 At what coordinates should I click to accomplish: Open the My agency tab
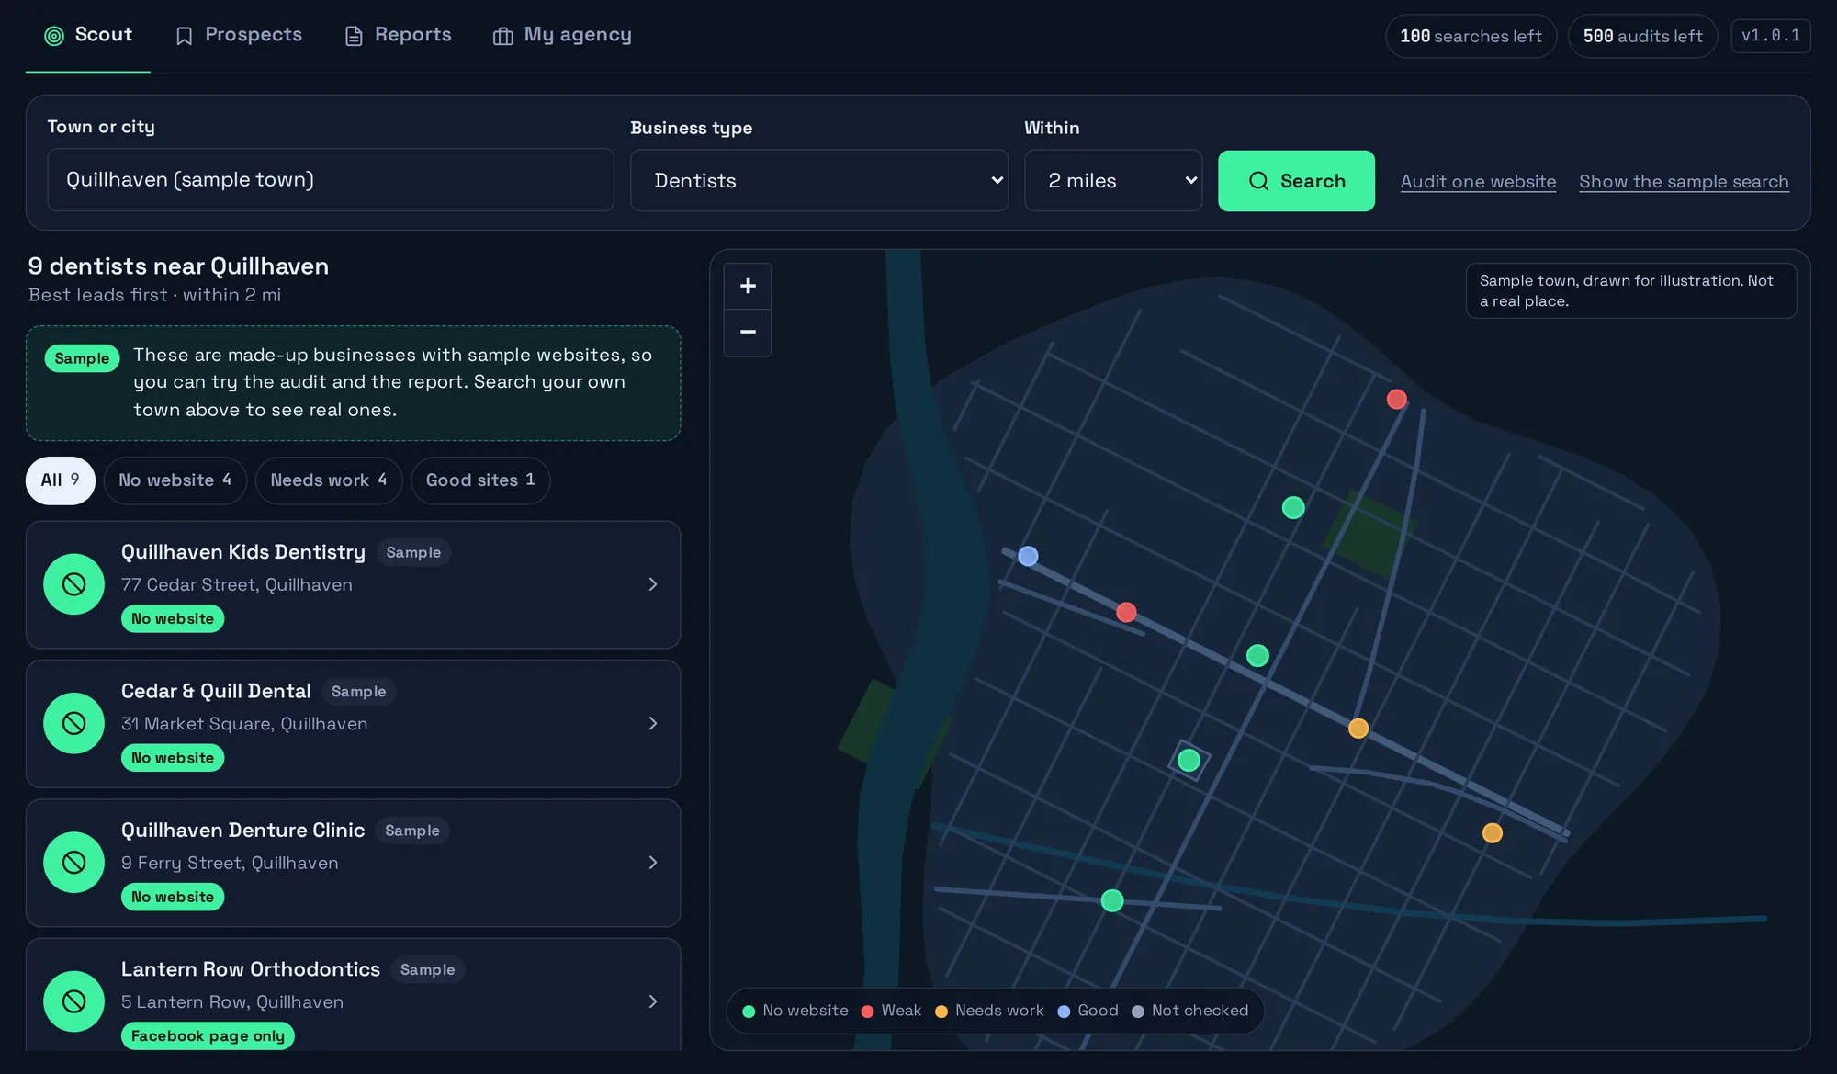(x=562, y=35)
